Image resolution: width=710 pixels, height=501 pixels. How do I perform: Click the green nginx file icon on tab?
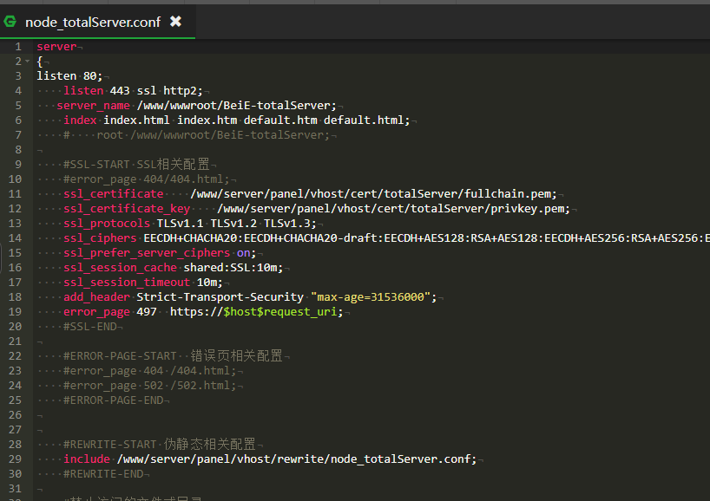(x=10, y=22)
